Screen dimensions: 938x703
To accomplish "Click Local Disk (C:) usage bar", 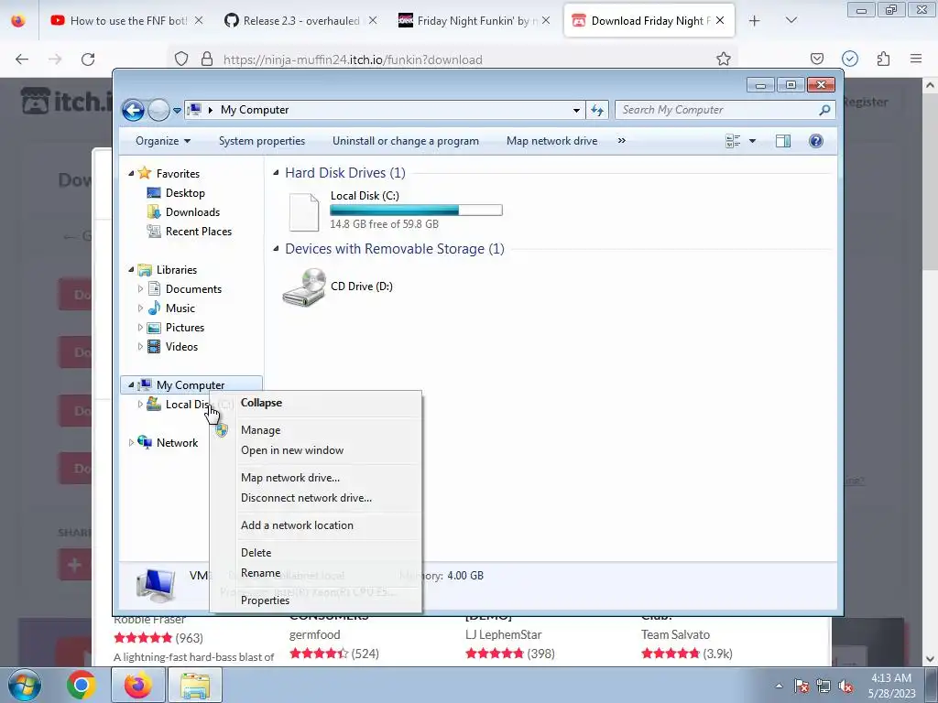I will 416,210.
